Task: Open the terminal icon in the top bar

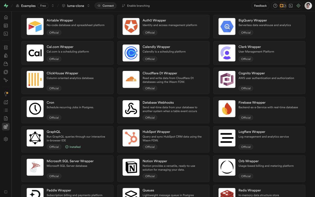Action: [x=291, y=6]
